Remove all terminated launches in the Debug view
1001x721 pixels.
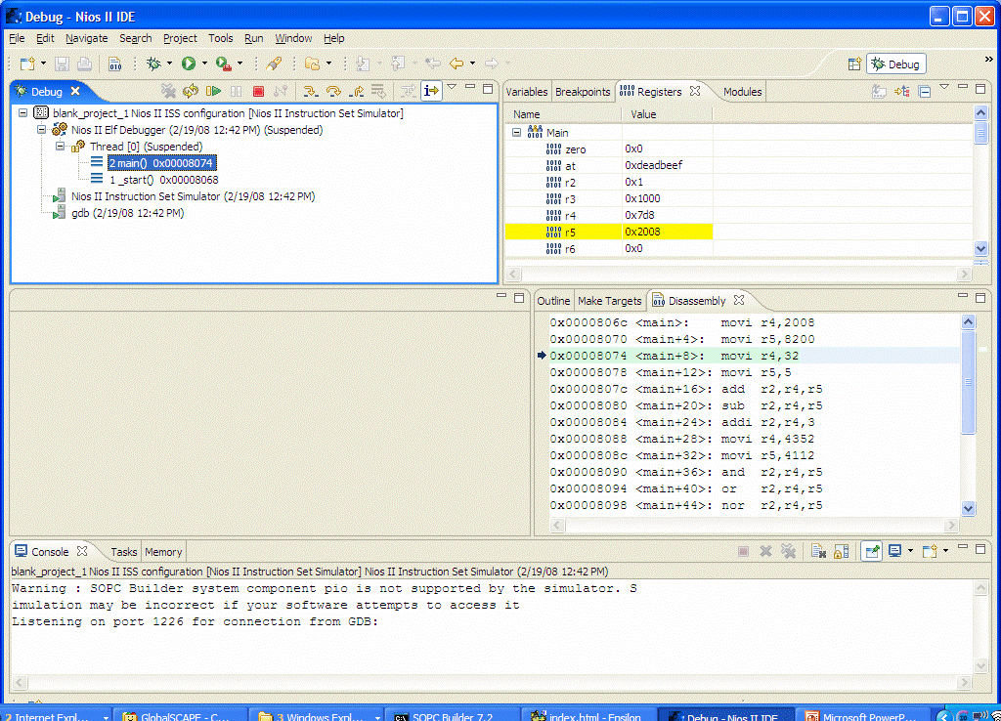(x=170, y=90)
